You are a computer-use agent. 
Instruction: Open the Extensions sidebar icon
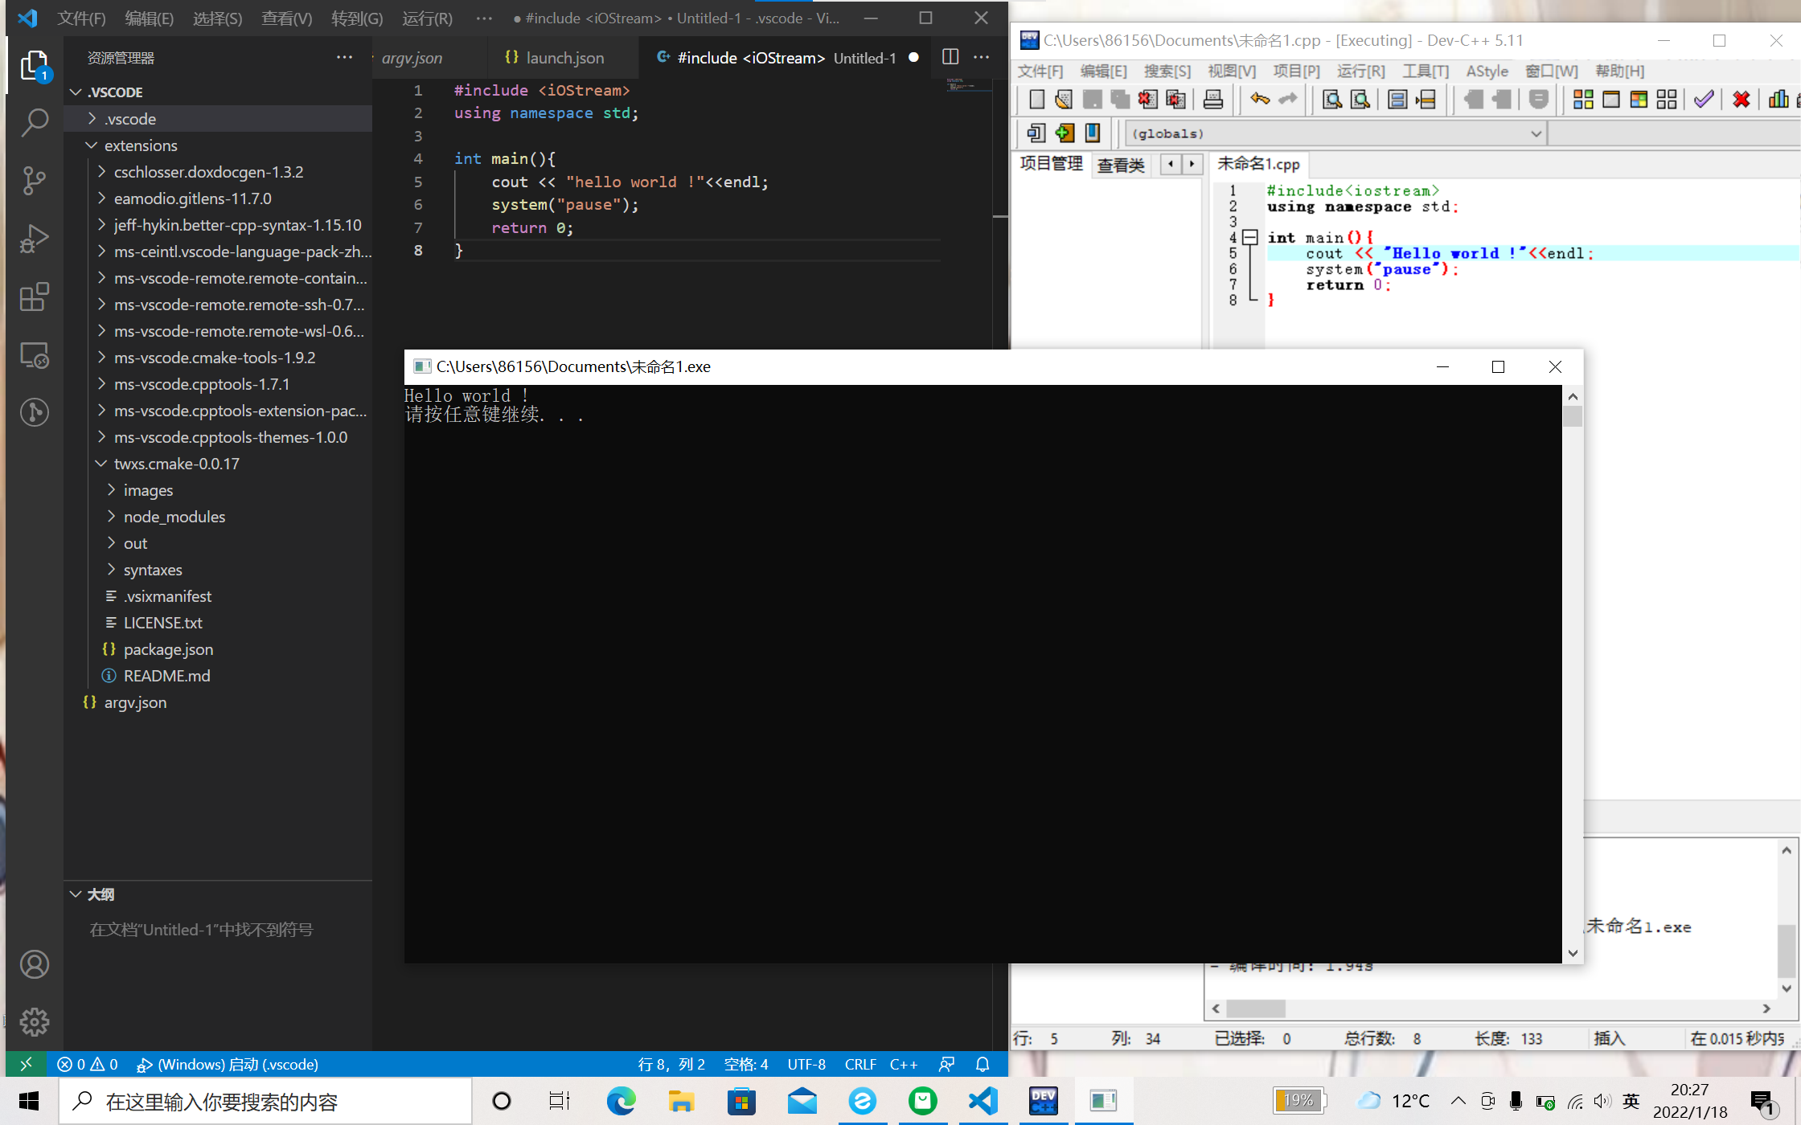(x=34, y=297)
